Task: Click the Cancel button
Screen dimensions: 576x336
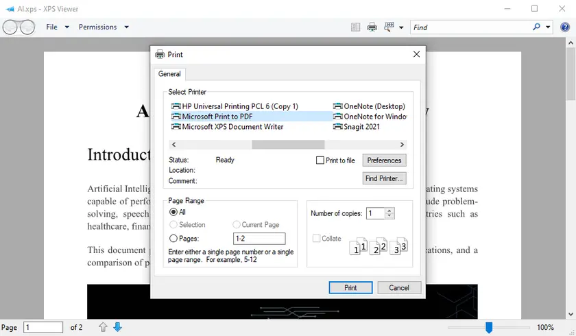Action: (x=399, y=287)
